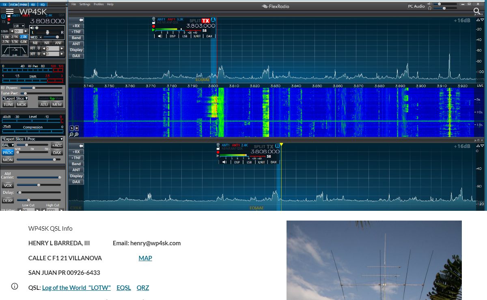Click the speaker icon next to PC Audio

click(429, 4)
